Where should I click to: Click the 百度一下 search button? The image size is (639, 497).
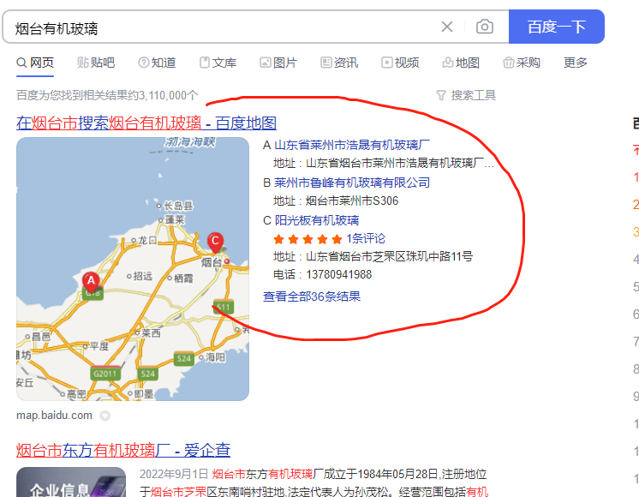(x=557, y=27)
